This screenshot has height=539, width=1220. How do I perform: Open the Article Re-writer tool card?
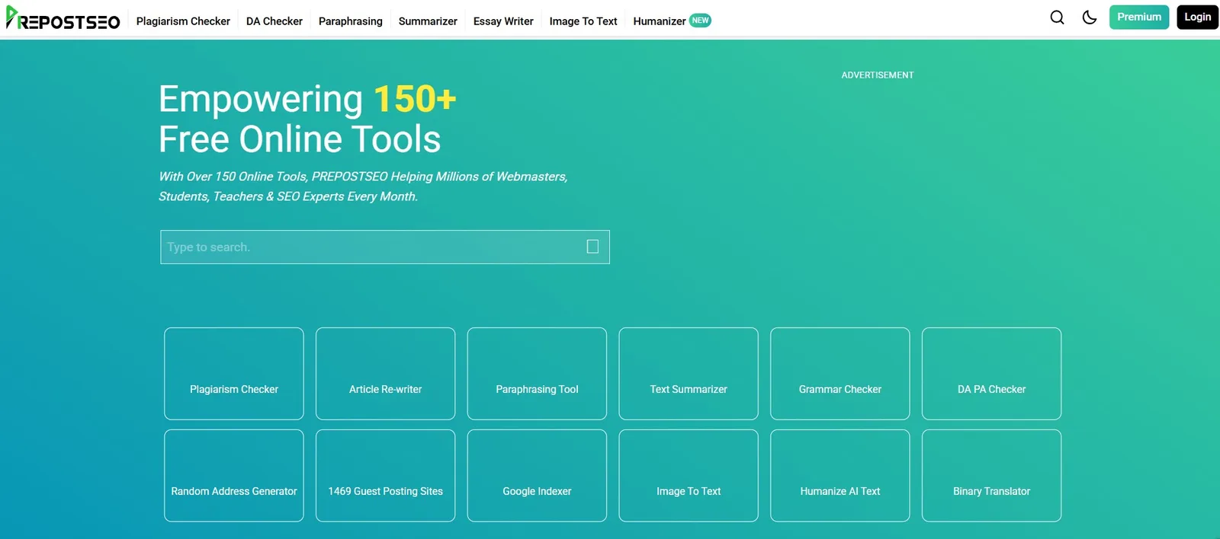click(x=385, y=374)
